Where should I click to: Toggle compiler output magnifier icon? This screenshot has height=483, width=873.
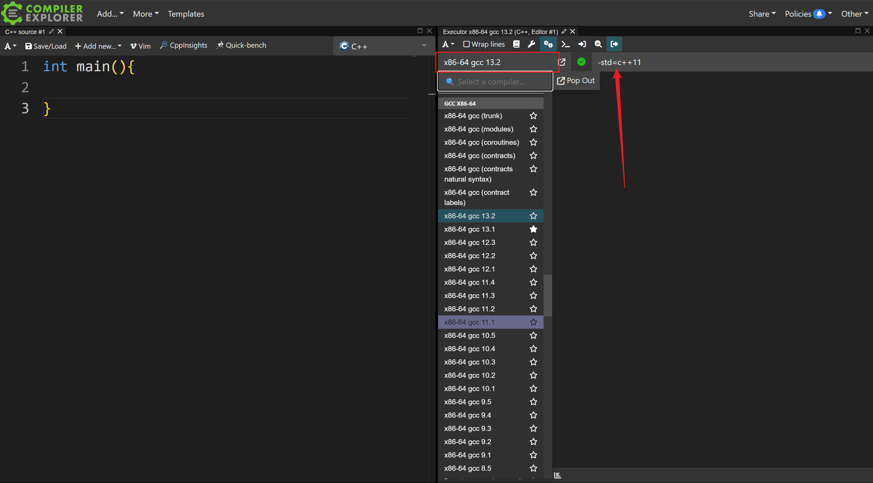598,44
